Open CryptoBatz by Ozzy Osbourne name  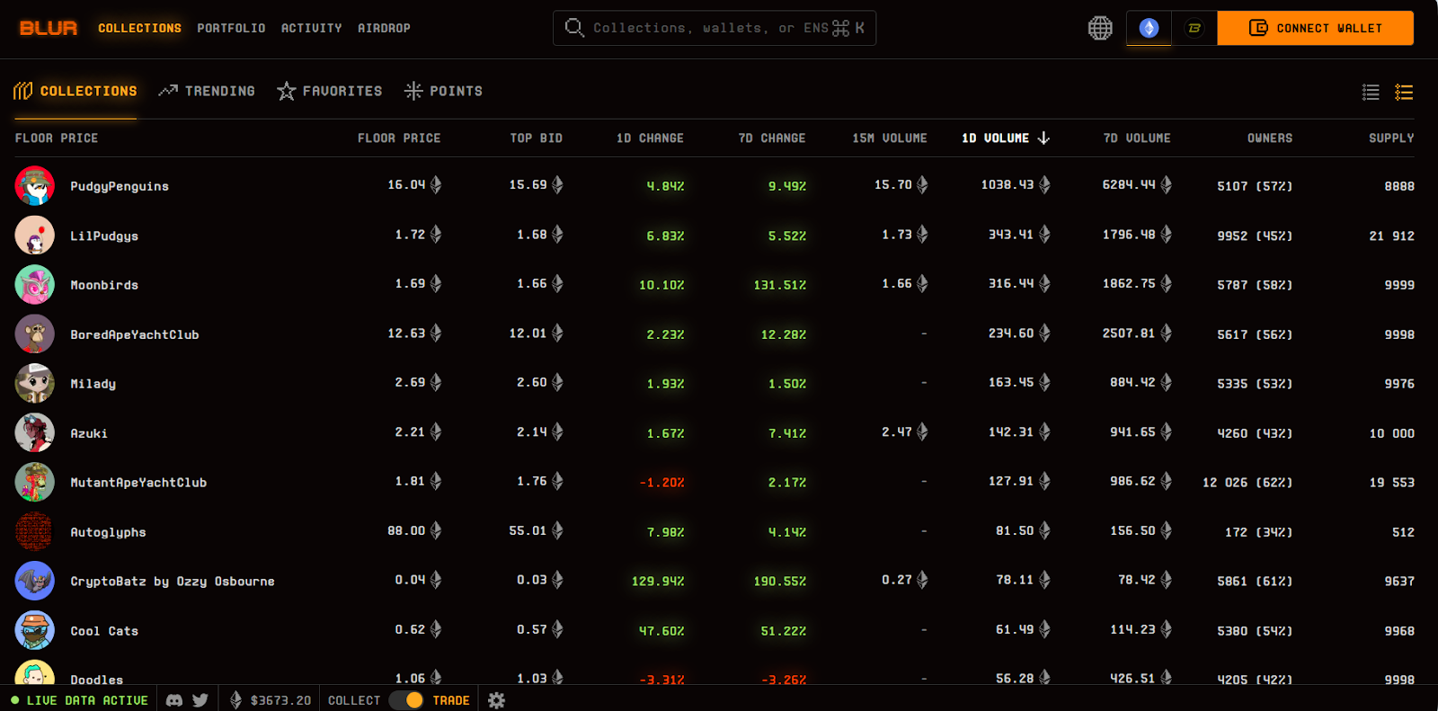(x=173, y=582)
